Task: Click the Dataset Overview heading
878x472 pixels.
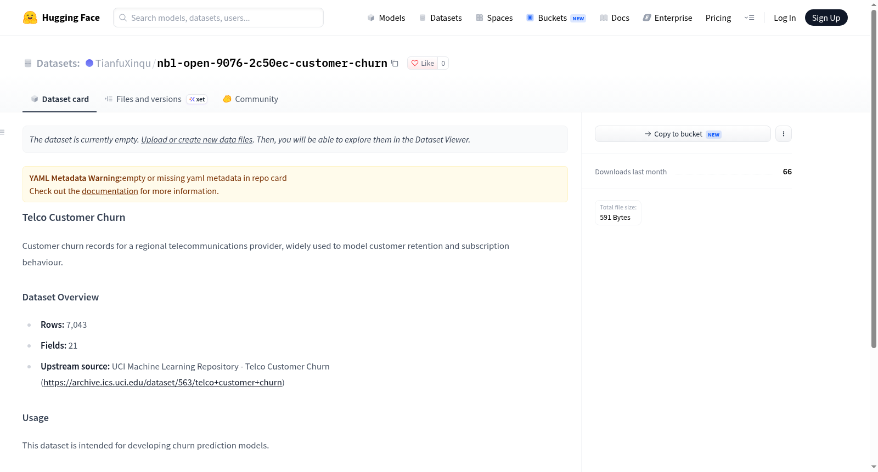Action: click(60, 297)
